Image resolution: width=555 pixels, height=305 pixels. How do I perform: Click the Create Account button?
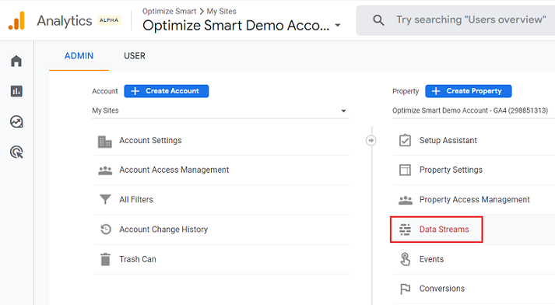[167, 91]
